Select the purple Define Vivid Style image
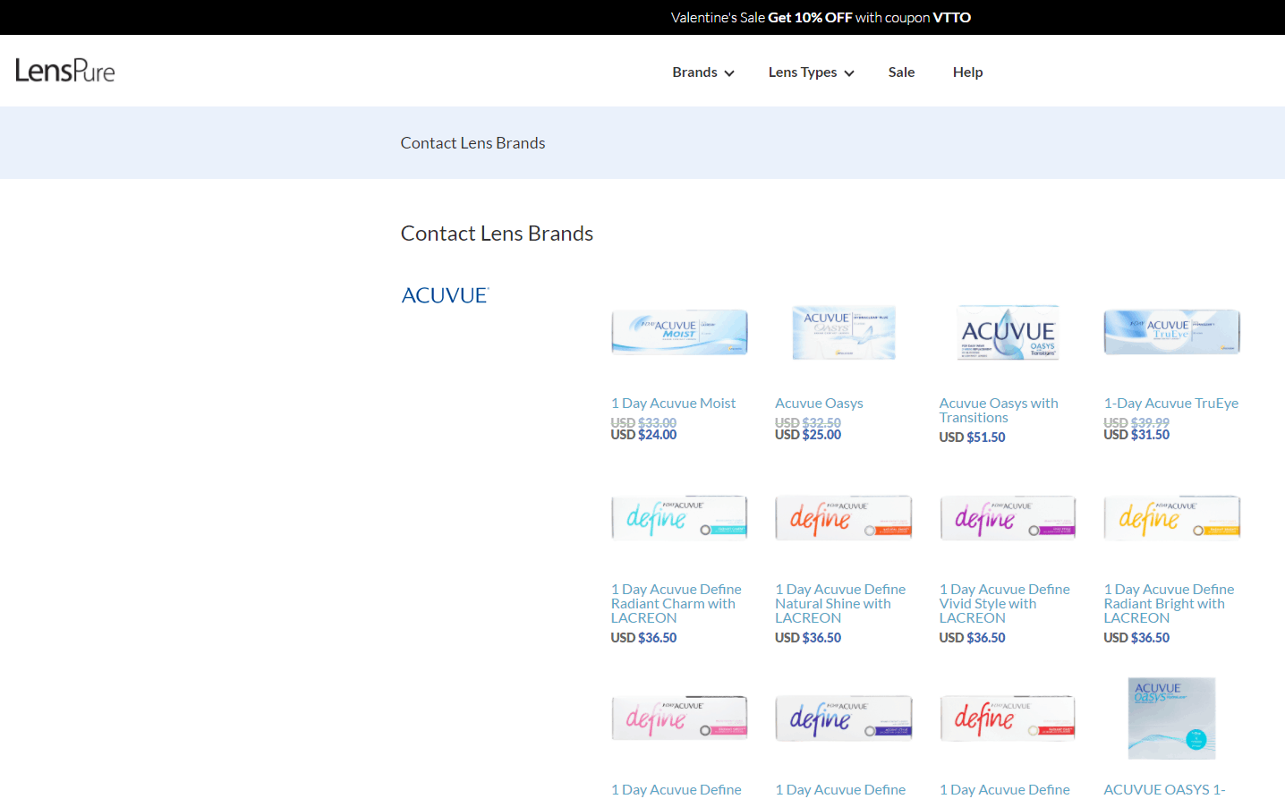Viewport: 1285px width, 799px height. 1008,518
